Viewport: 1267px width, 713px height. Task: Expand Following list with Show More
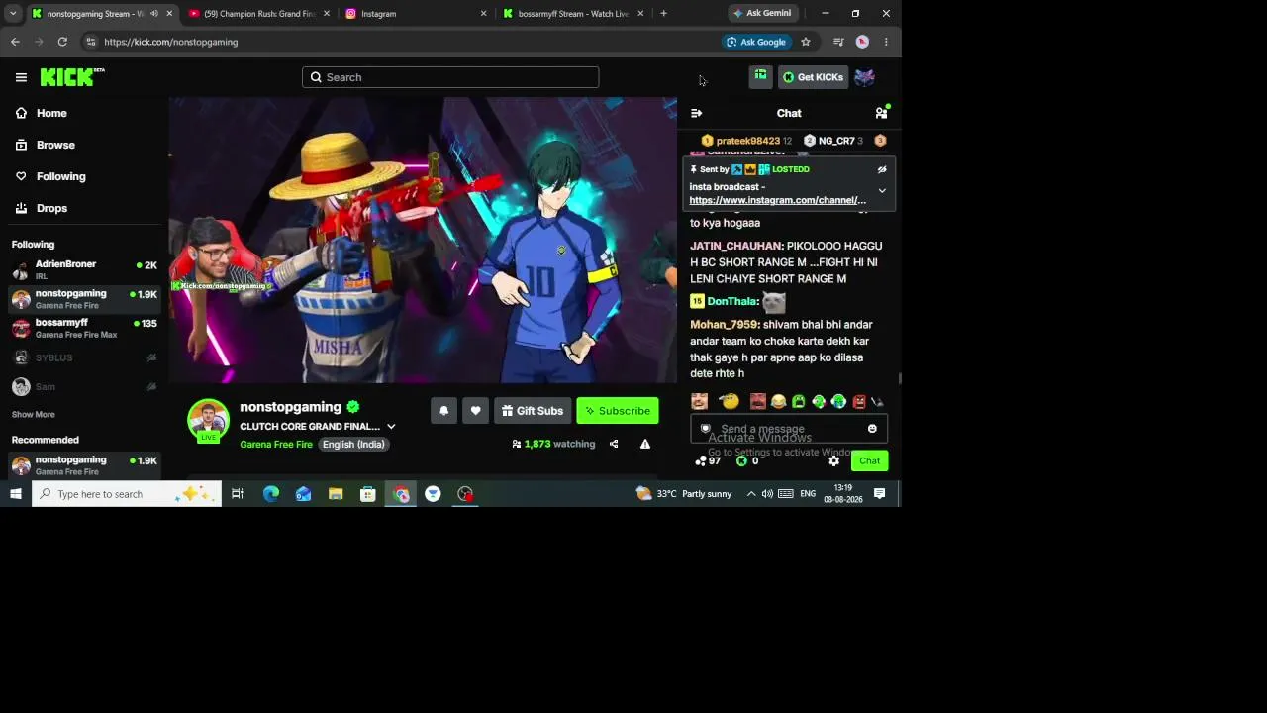pos(34,415)
